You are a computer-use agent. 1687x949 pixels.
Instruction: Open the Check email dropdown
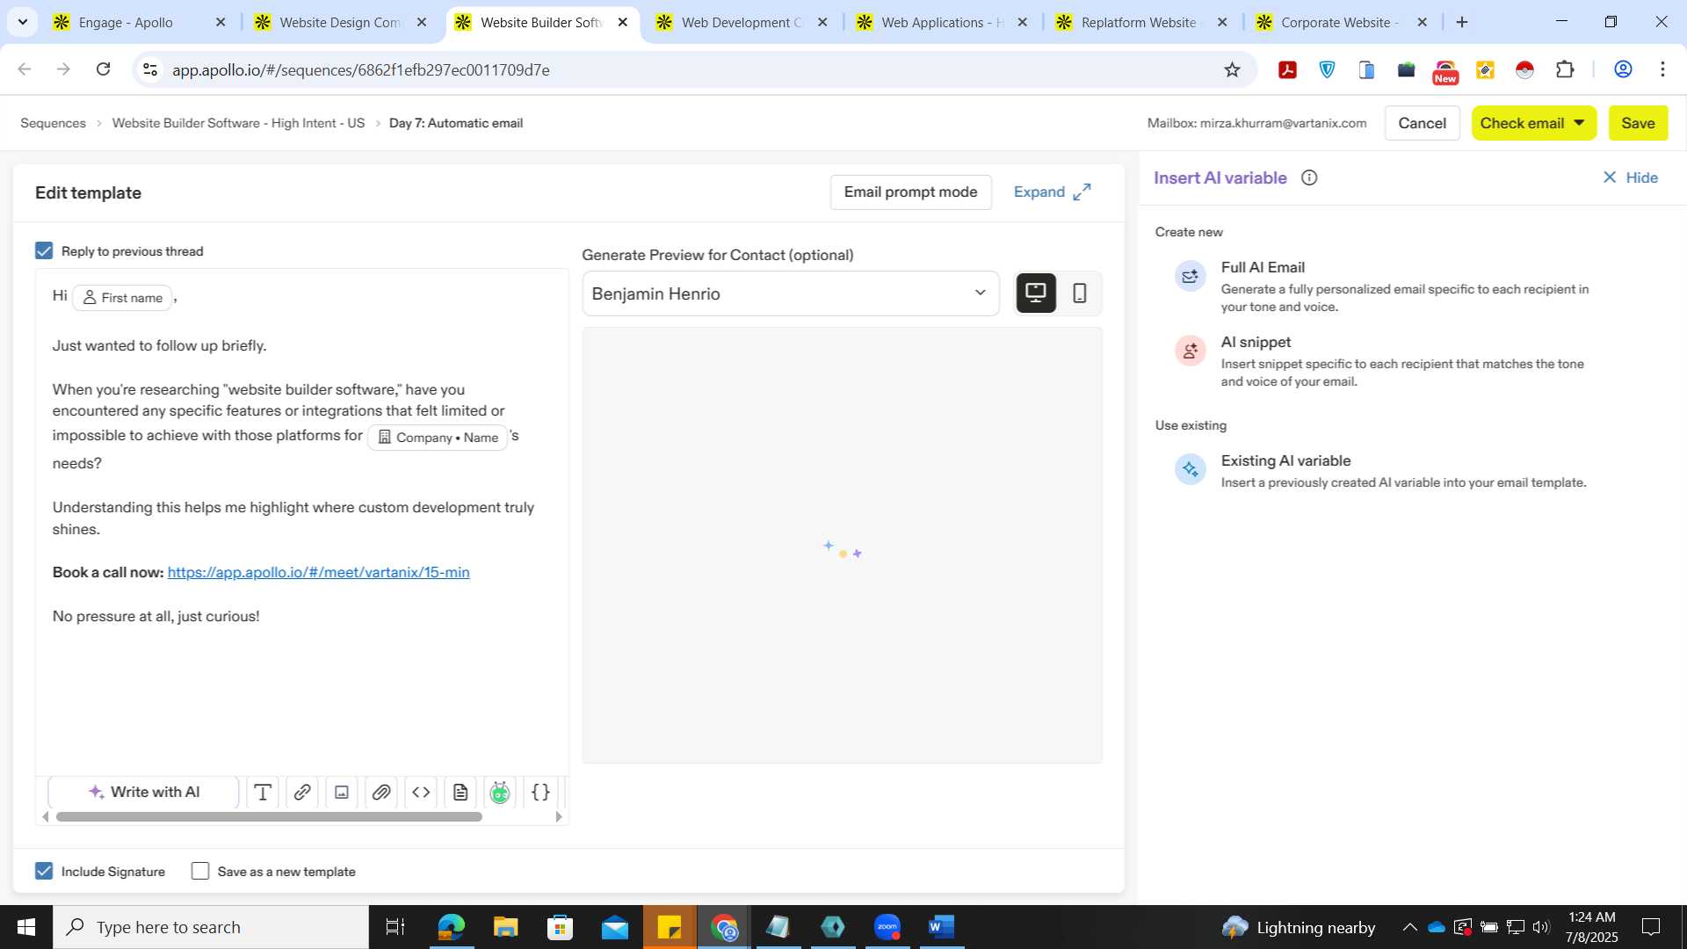(x=1533, y=123)
